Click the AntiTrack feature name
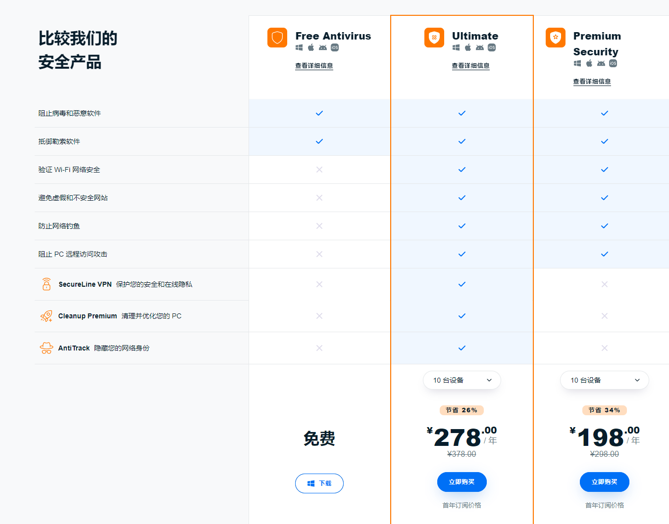The width and height of the screenshot is (669, 524). (74, 348)
